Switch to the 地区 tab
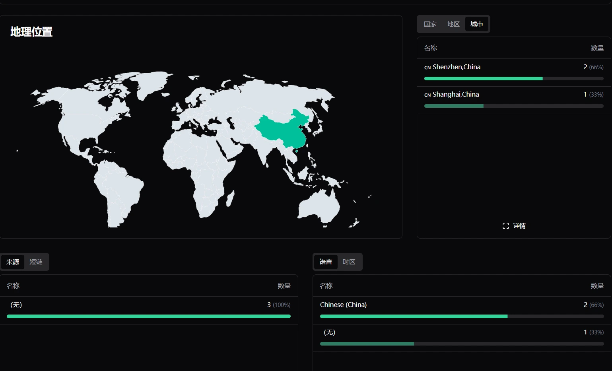Viewport: 612px width, 371px height. pyautogui.click(x=453, y=24)
